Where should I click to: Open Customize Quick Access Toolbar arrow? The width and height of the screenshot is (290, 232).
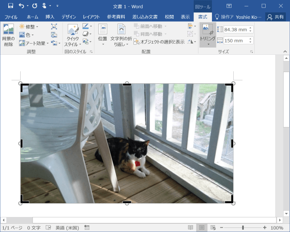[x=57, y=6]
